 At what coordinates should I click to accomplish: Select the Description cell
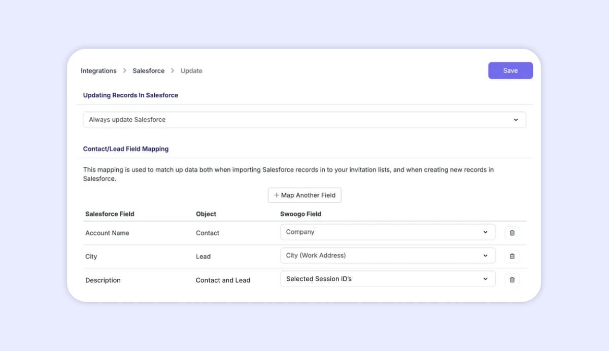pyautogui.click(x=103, y=280)
